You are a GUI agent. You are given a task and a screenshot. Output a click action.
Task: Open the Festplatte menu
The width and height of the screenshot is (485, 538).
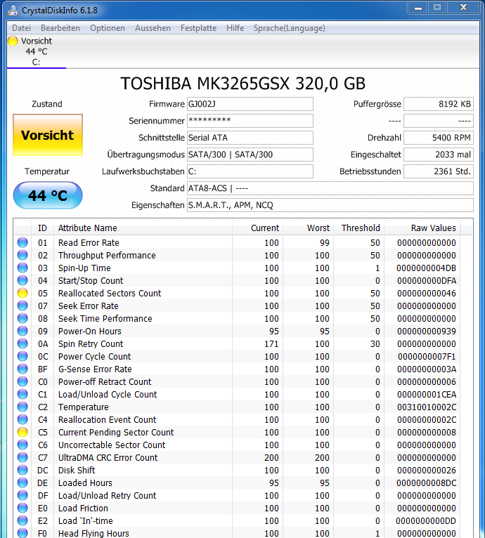pyautogui.click(x=198, y=28)
